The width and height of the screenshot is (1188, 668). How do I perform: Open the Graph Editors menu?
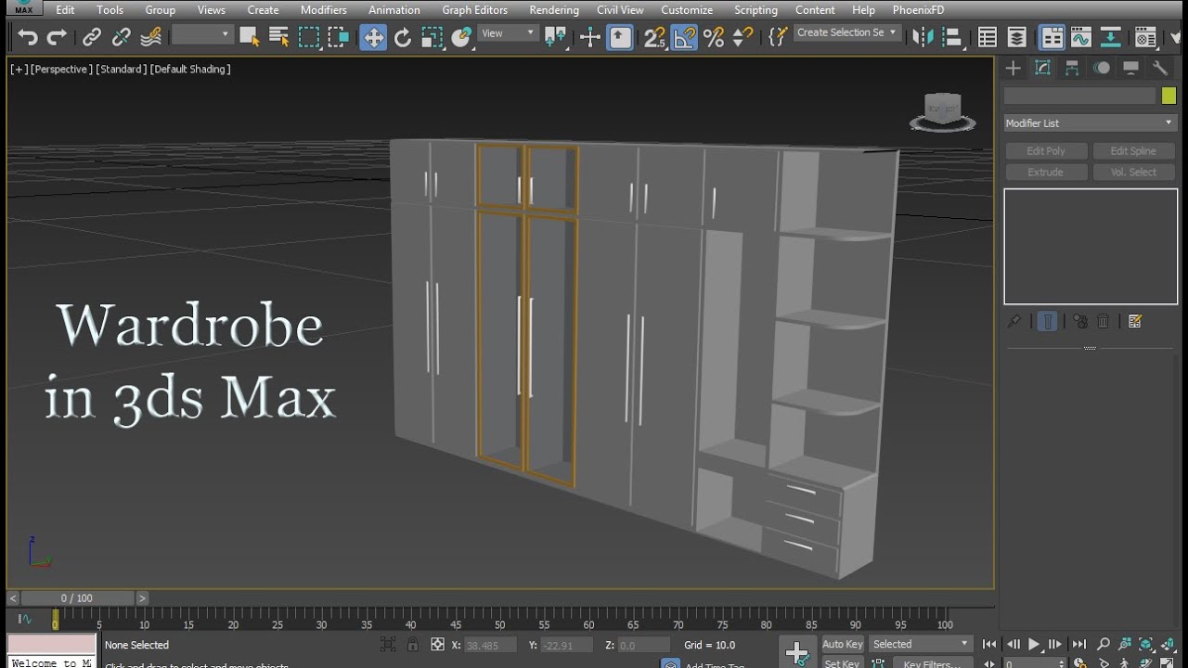click(474, 10)
